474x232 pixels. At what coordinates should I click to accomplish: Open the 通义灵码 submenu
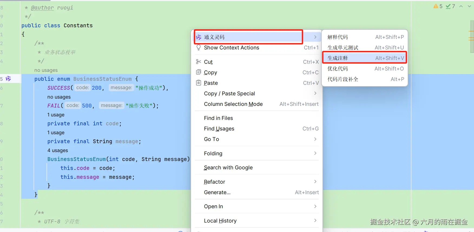pos(257,37)
